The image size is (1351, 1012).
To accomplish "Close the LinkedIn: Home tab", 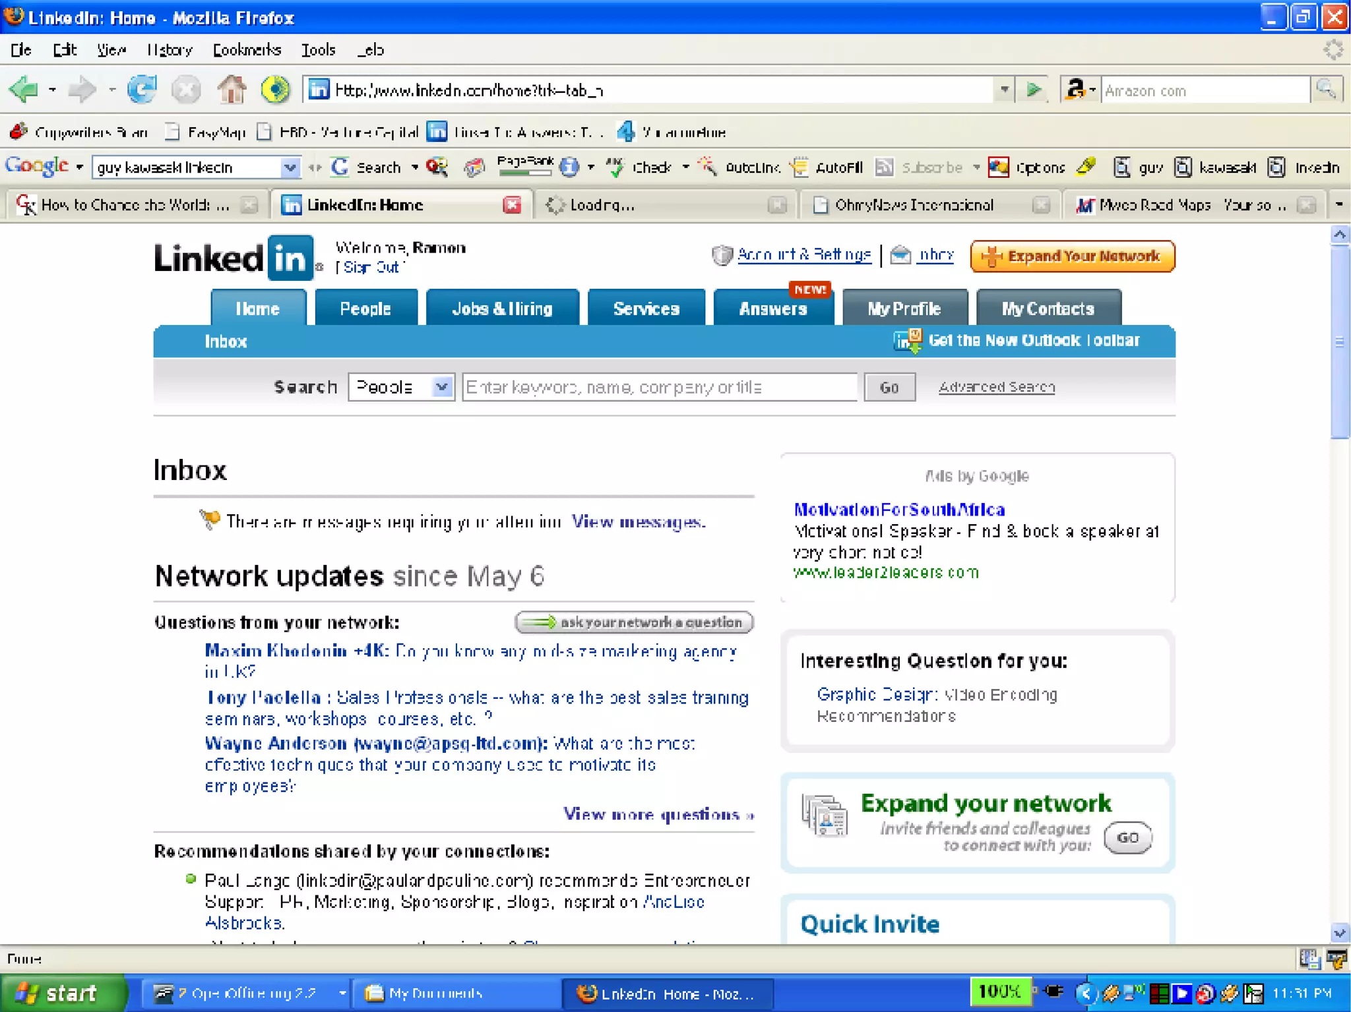I will point(512,205).
